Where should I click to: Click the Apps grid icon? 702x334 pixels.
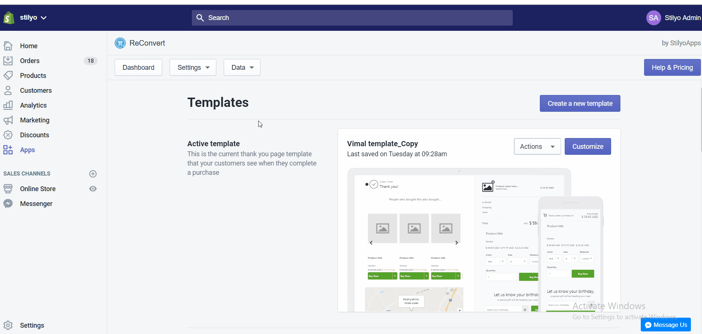click(8, 150)
